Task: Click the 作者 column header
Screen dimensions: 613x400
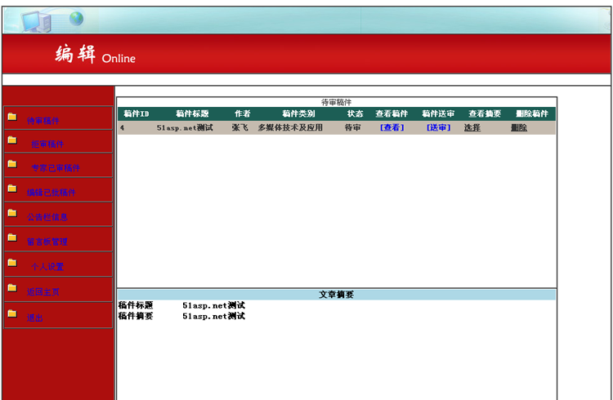Action: [x=243, y=113]
